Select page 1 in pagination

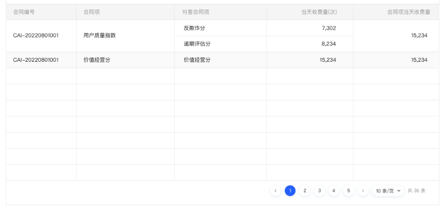pos(290,191)
